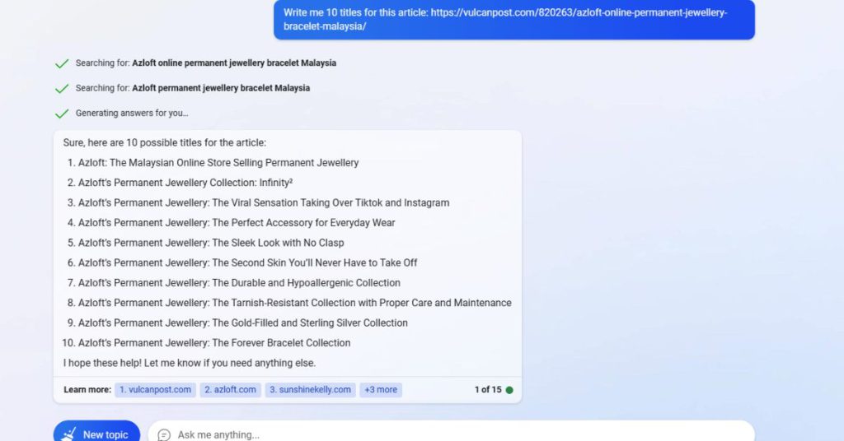The width and height of the screenshot is (844, 441).
Task: Click the check next to Generating answers
Action: pyautogui.click(x=62, y=114)
